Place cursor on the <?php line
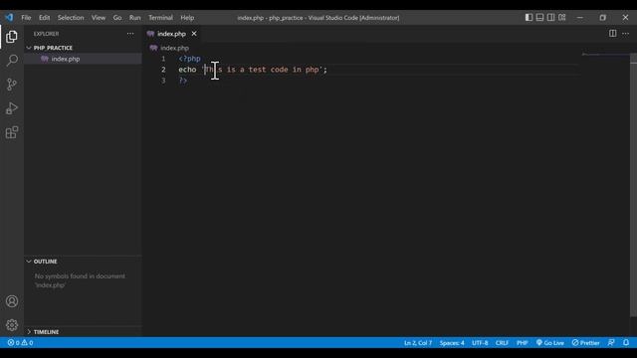The image size is (637, 358). click(x=189, y=59)
